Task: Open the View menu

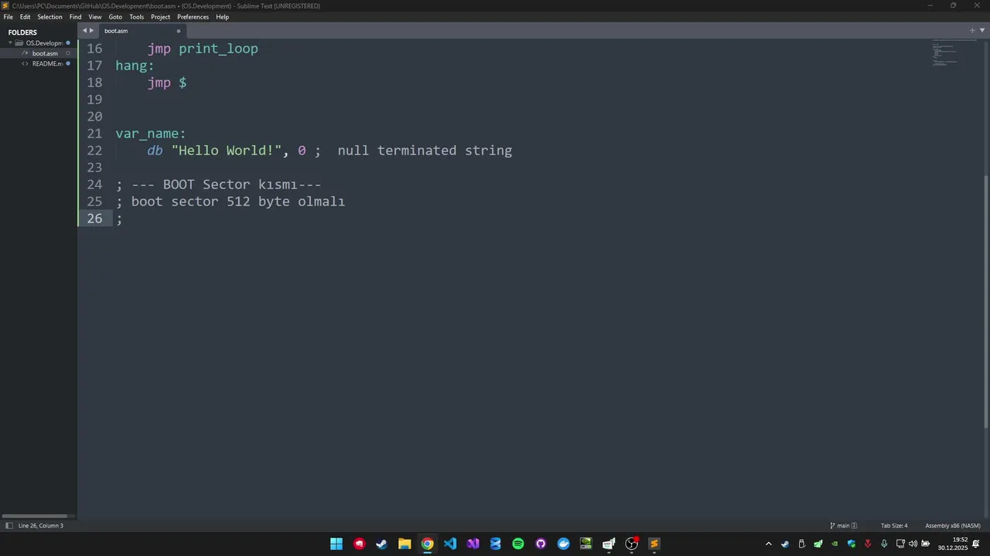Action: tap(95, 17)
